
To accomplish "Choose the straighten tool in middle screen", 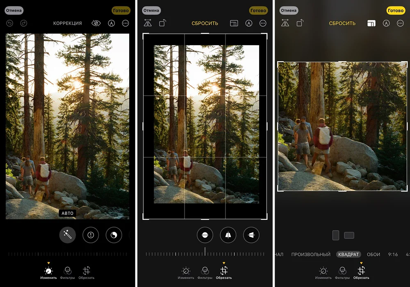I will click(205, 235).
